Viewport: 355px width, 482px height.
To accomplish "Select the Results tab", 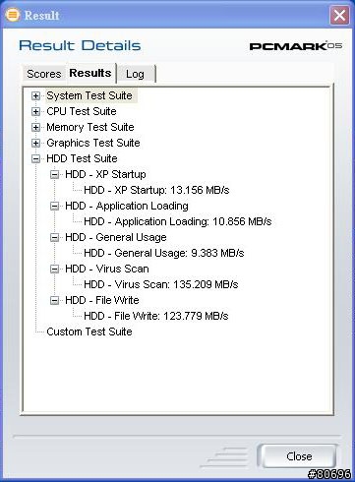I will pos(90,73).
